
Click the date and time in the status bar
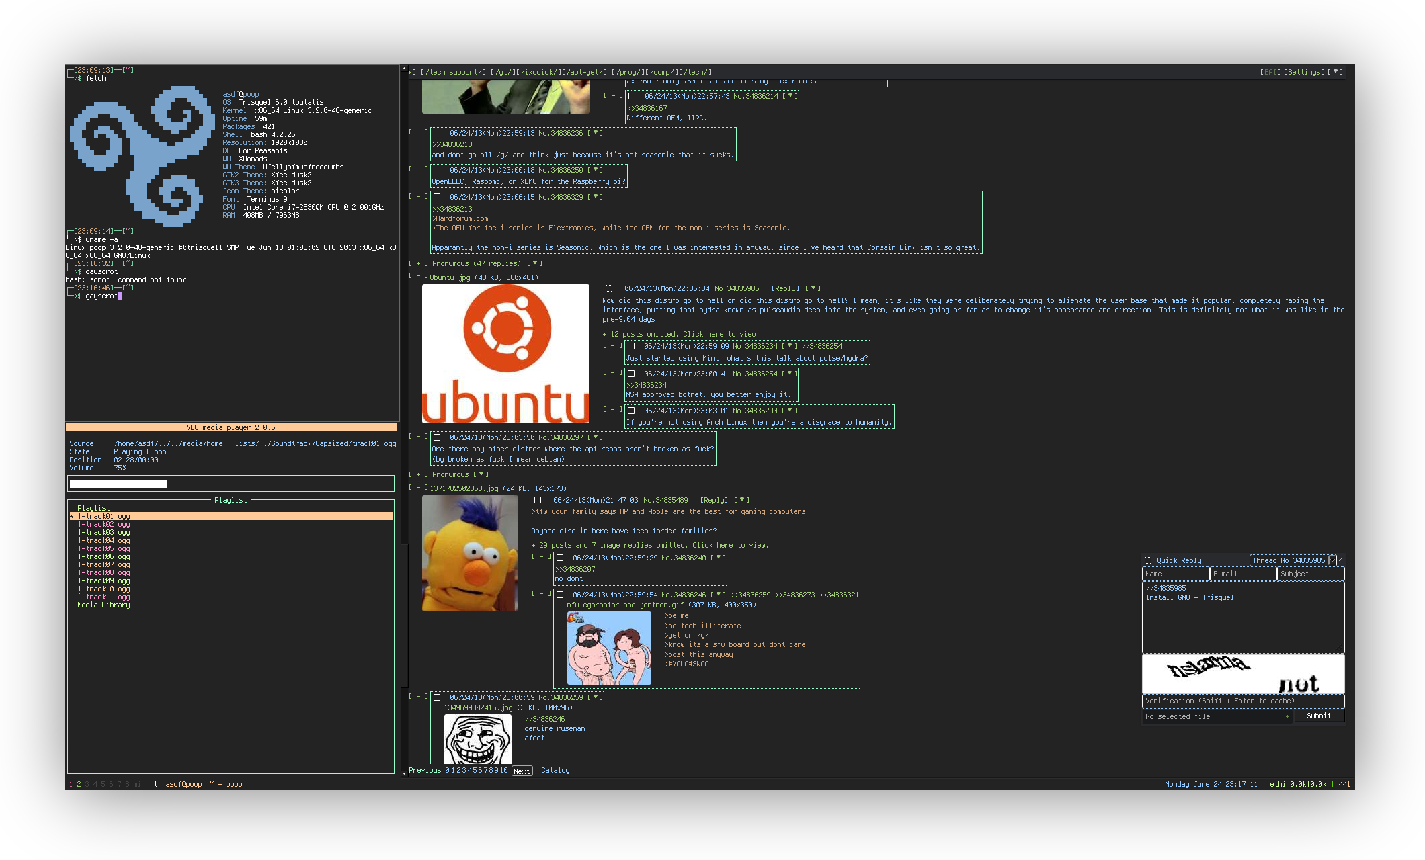pyautogui.click(x=1211, y=784)
